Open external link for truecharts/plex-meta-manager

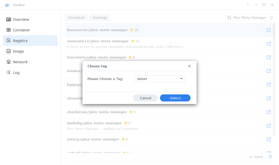269,57
